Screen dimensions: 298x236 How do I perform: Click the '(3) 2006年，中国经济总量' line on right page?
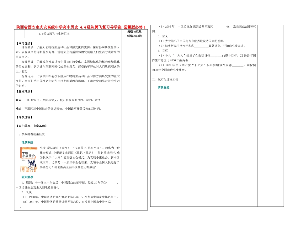click(204, 29)
